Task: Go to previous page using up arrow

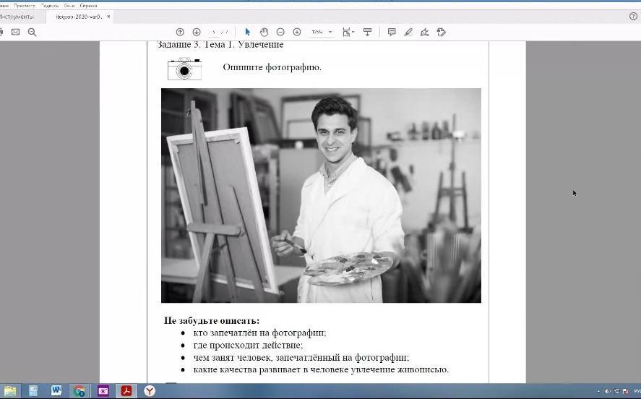Action: tap(180, 32)
